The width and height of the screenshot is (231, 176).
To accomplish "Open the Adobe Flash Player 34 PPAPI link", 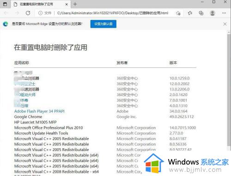I will pos(39,111).
